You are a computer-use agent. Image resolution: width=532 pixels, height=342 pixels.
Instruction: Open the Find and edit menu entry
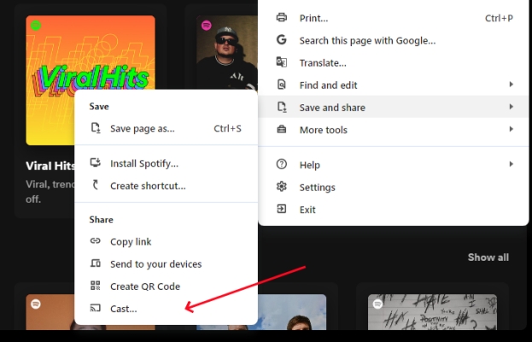pyautogui.click(x=394, y=85)
